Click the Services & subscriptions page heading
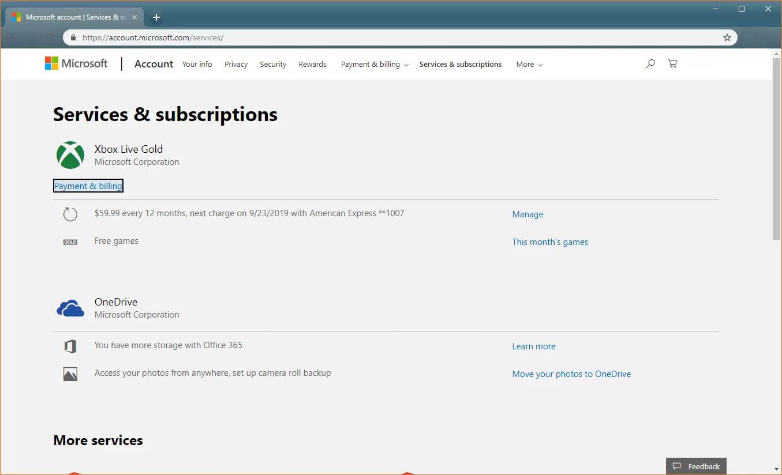The width and height of the screenshot is (782, 475). click(166, 114)
